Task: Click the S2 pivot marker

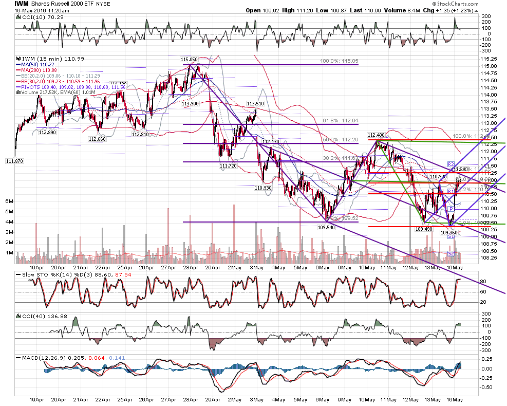Action: 450,254
